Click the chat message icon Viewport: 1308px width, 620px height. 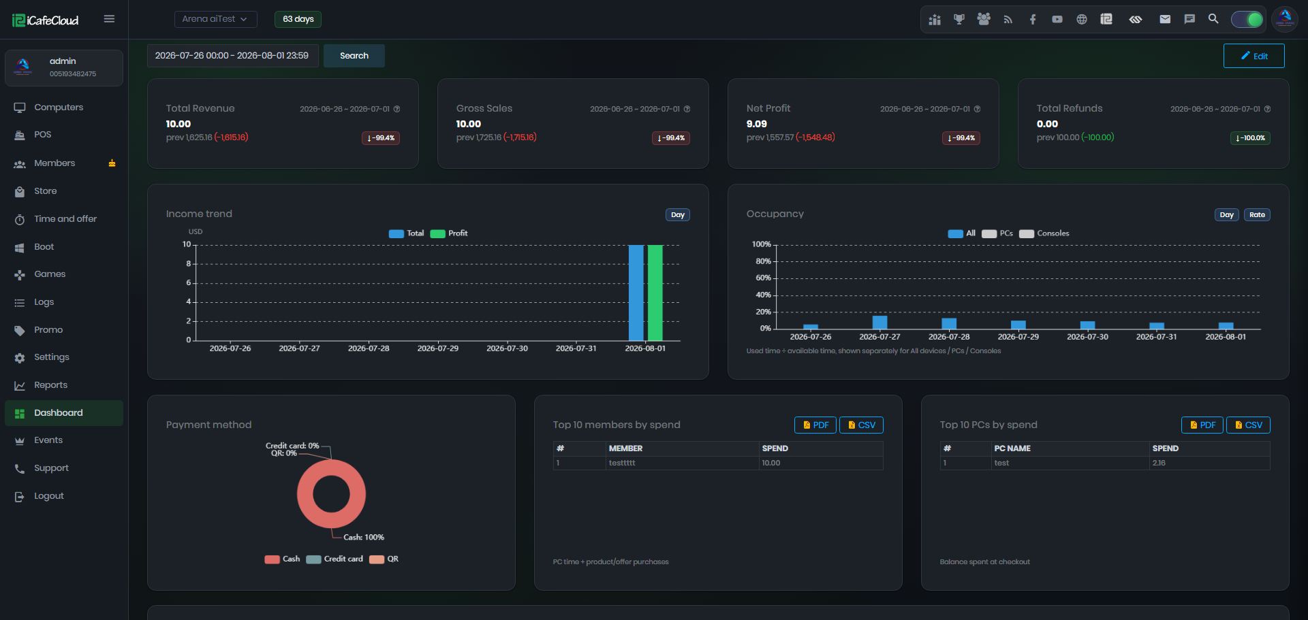click(x=1189, y=19)
